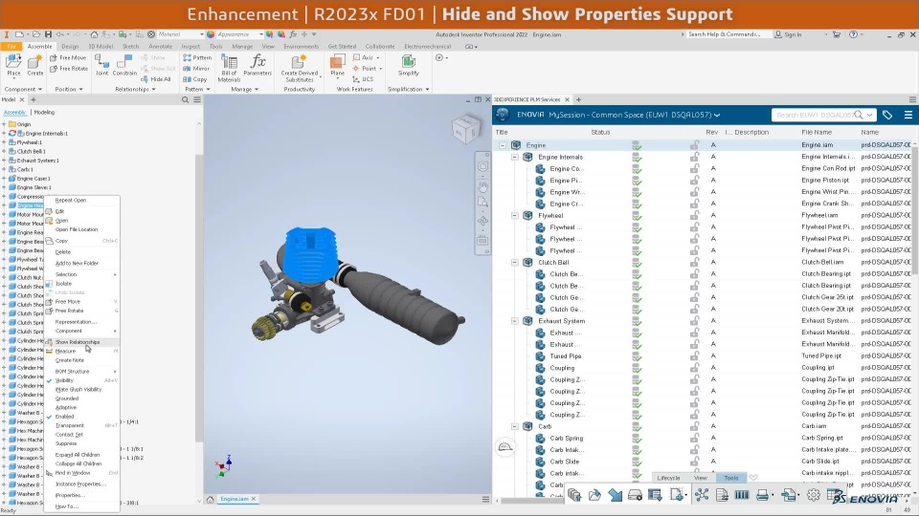Click the compass icon in ENOVIA header
Screen dimensions: 919x516
tap(503, 115)
